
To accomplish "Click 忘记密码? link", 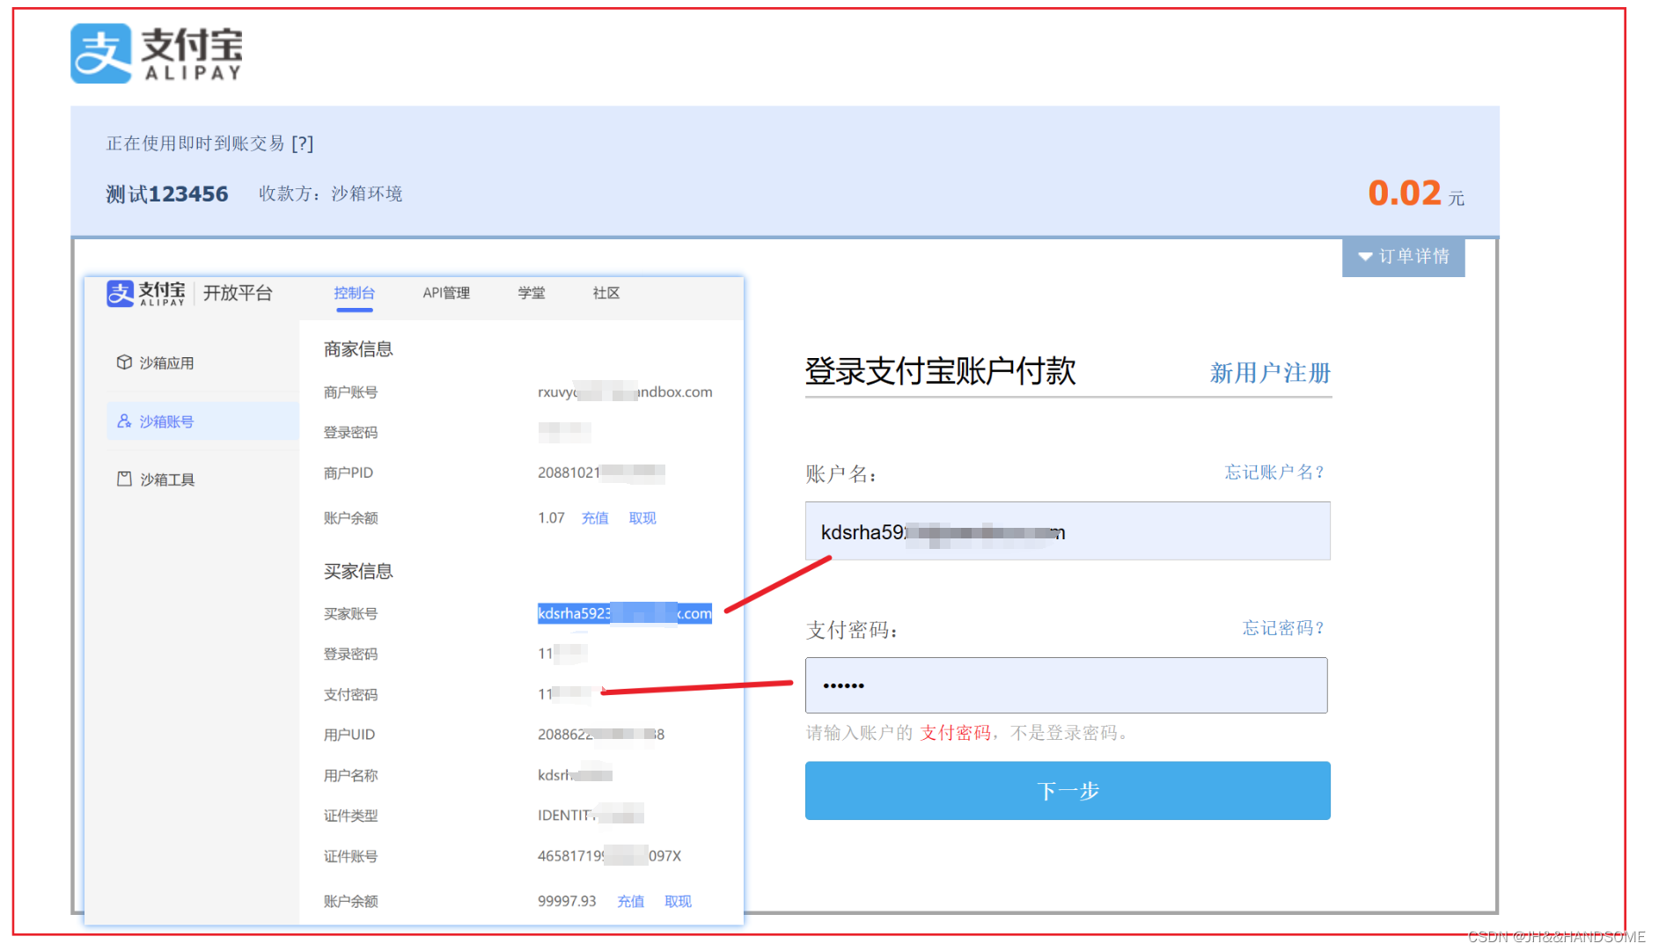I will coord(1283,628).
